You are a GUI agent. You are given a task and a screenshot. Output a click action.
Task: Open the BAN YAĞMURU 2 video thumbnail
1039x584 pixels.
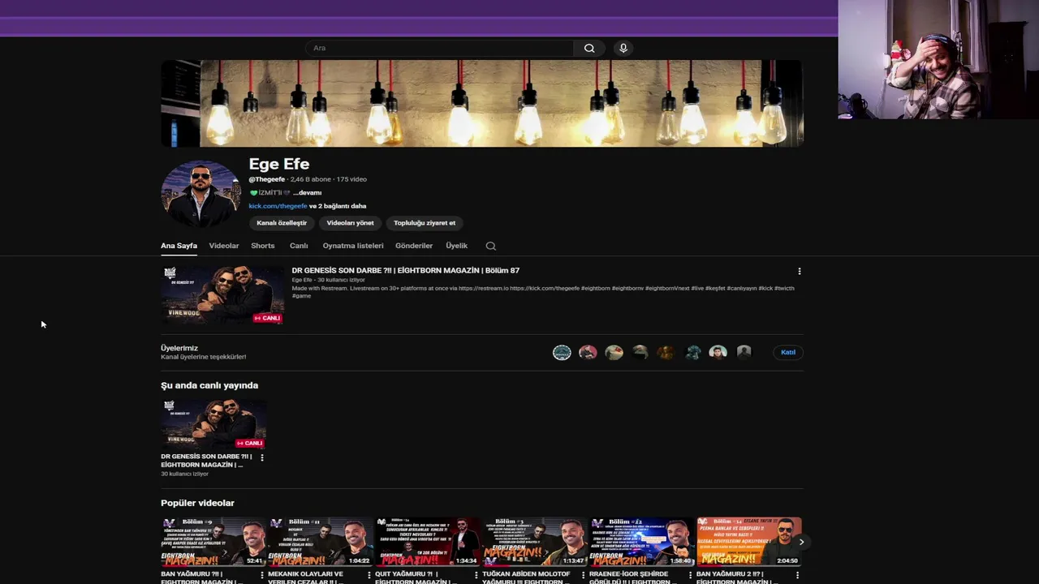(749, 542)
